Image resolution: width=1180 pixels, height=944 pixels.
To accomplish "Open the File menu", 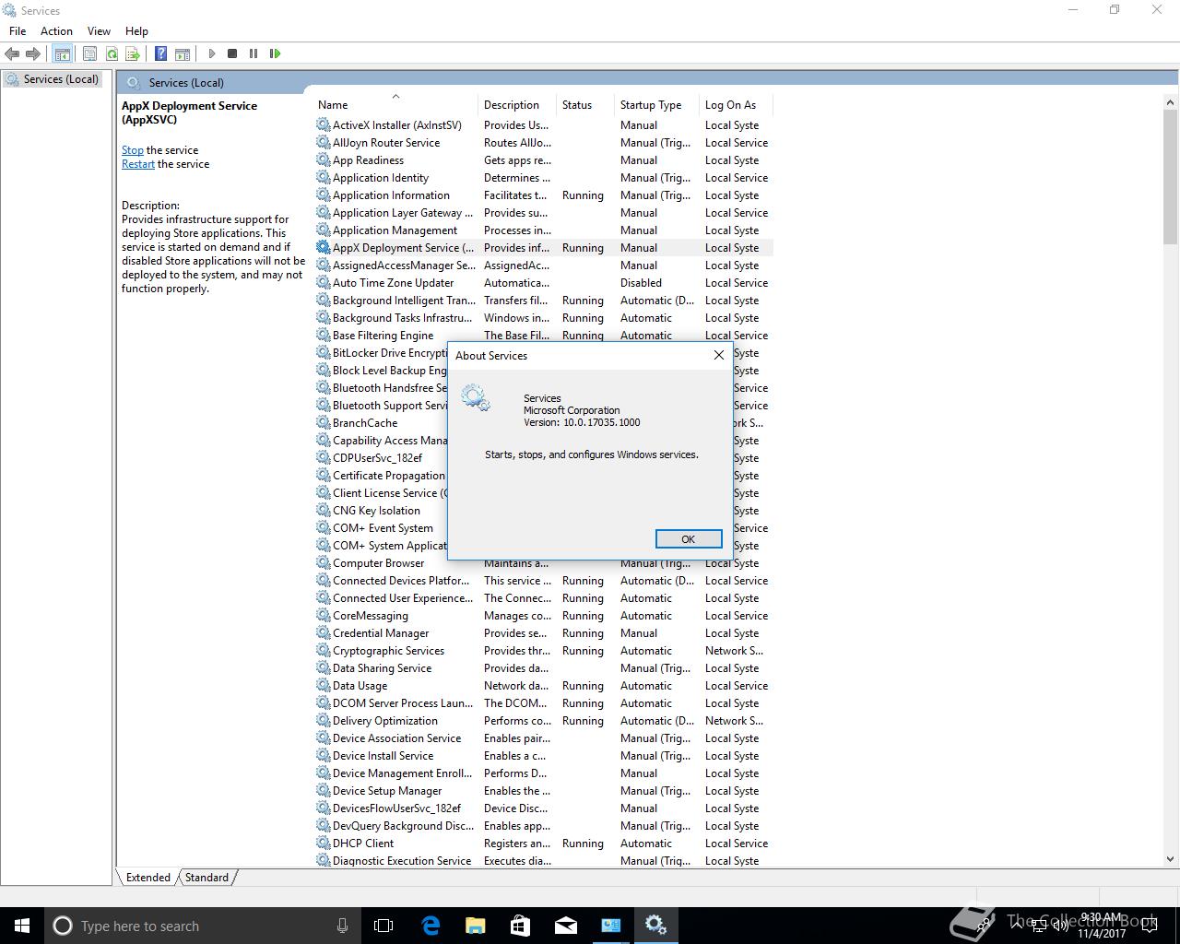I will [18, 30].
